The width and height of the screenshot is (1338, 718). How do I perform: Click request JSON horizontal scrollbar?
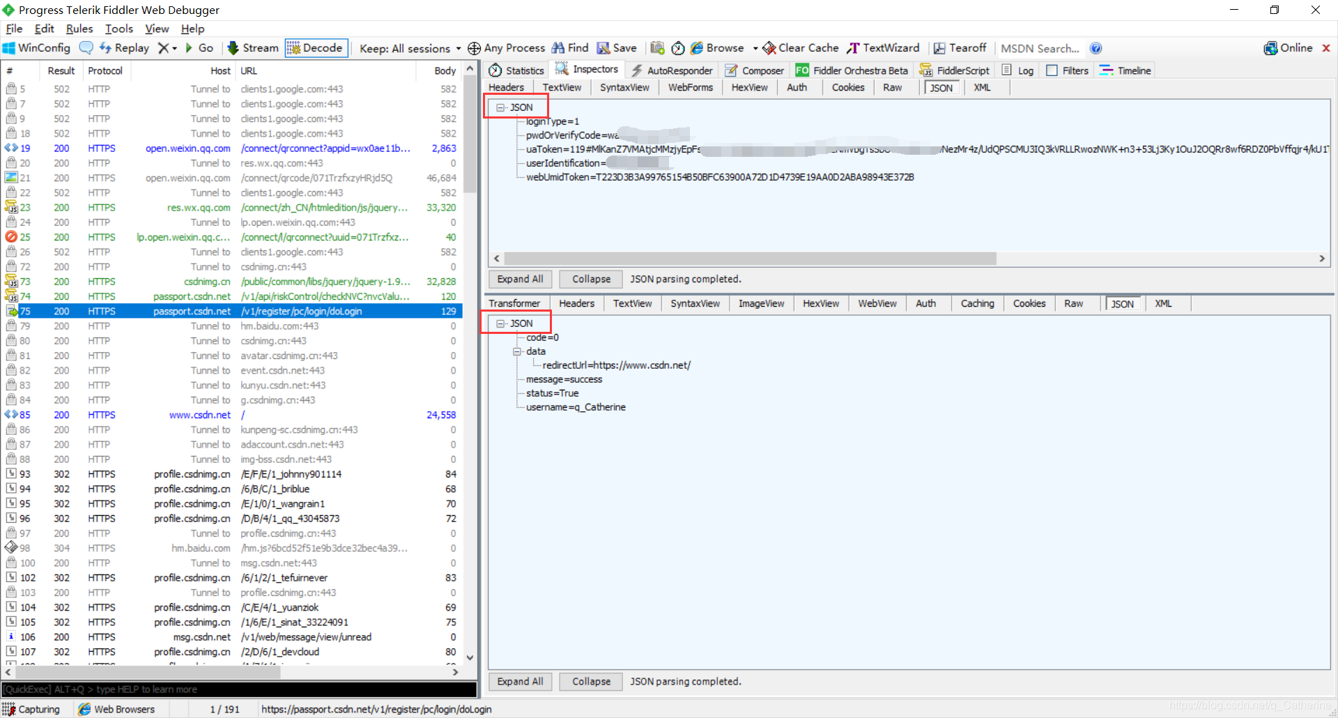coord(751,259)
